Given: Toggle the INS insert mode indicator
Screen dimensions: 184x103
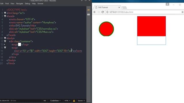Looking at the screenshot, I should click(45, 100).
